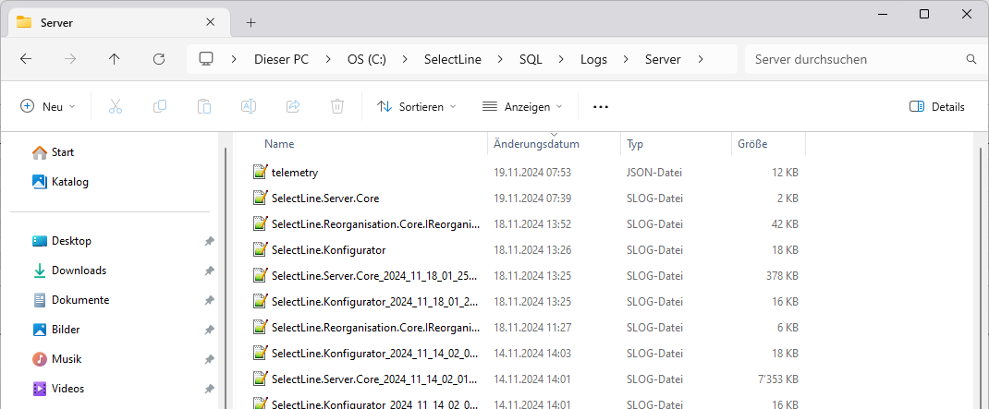
Task: Click the Delete trash can icon
Action: click(337, 106)
